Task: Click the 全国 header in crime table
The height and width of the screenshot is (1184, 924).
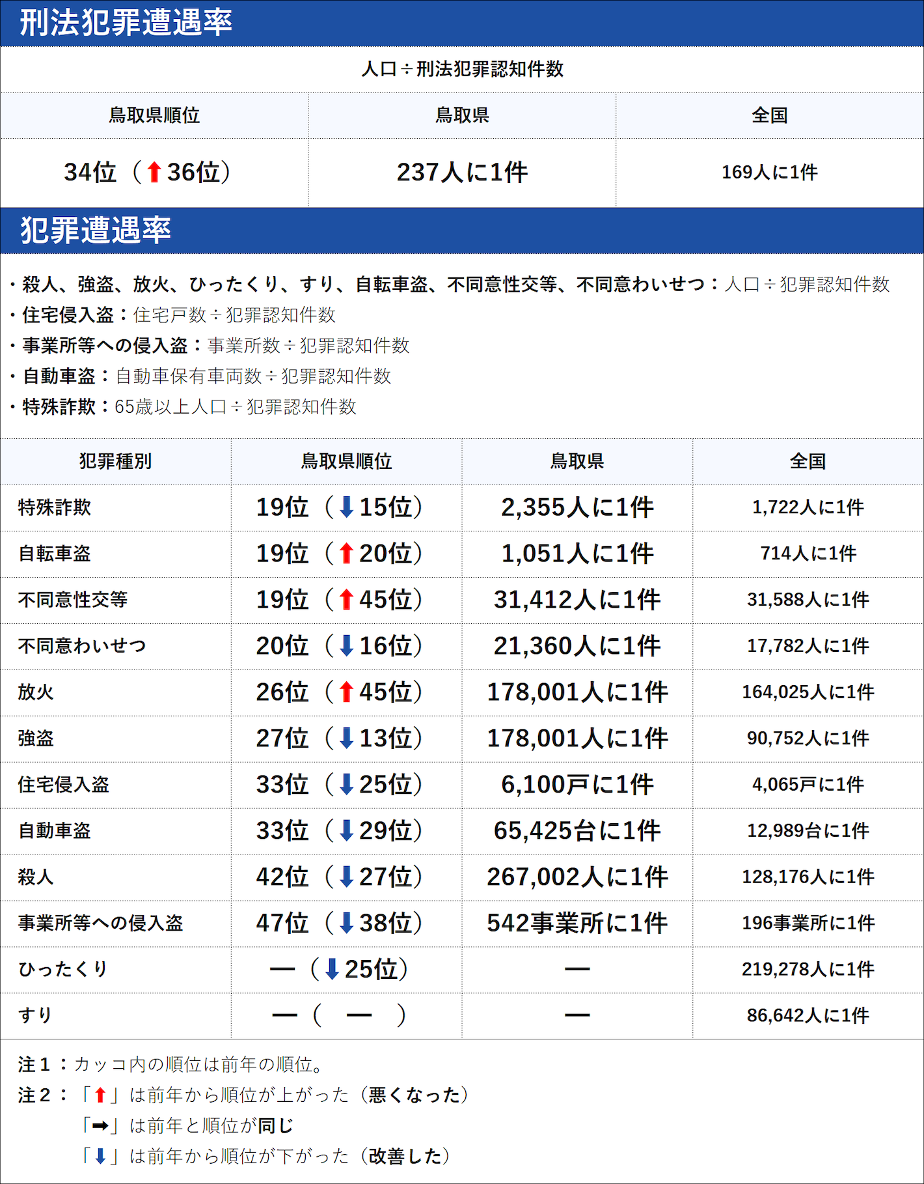Action: point(808,462)
